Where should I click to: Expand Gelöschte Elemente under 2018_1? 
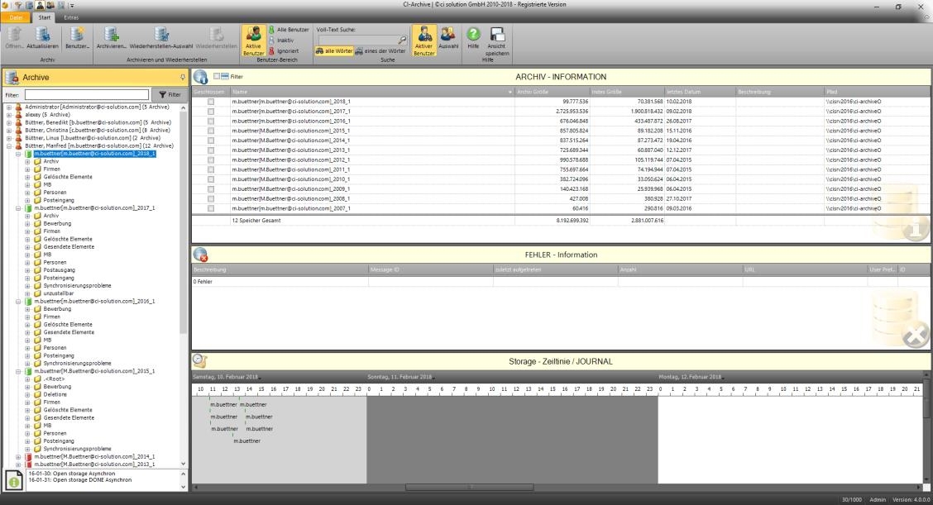(27, 177)
